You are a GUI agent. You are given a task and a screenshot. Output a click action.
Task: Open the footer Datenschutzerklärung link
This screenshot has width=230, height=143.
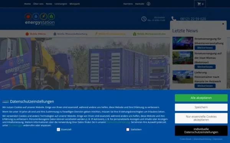[x=202, y=139]
